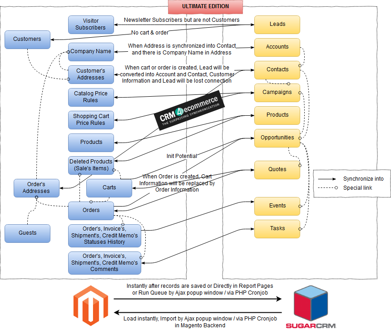Select the Customers box

click(27, 39)
